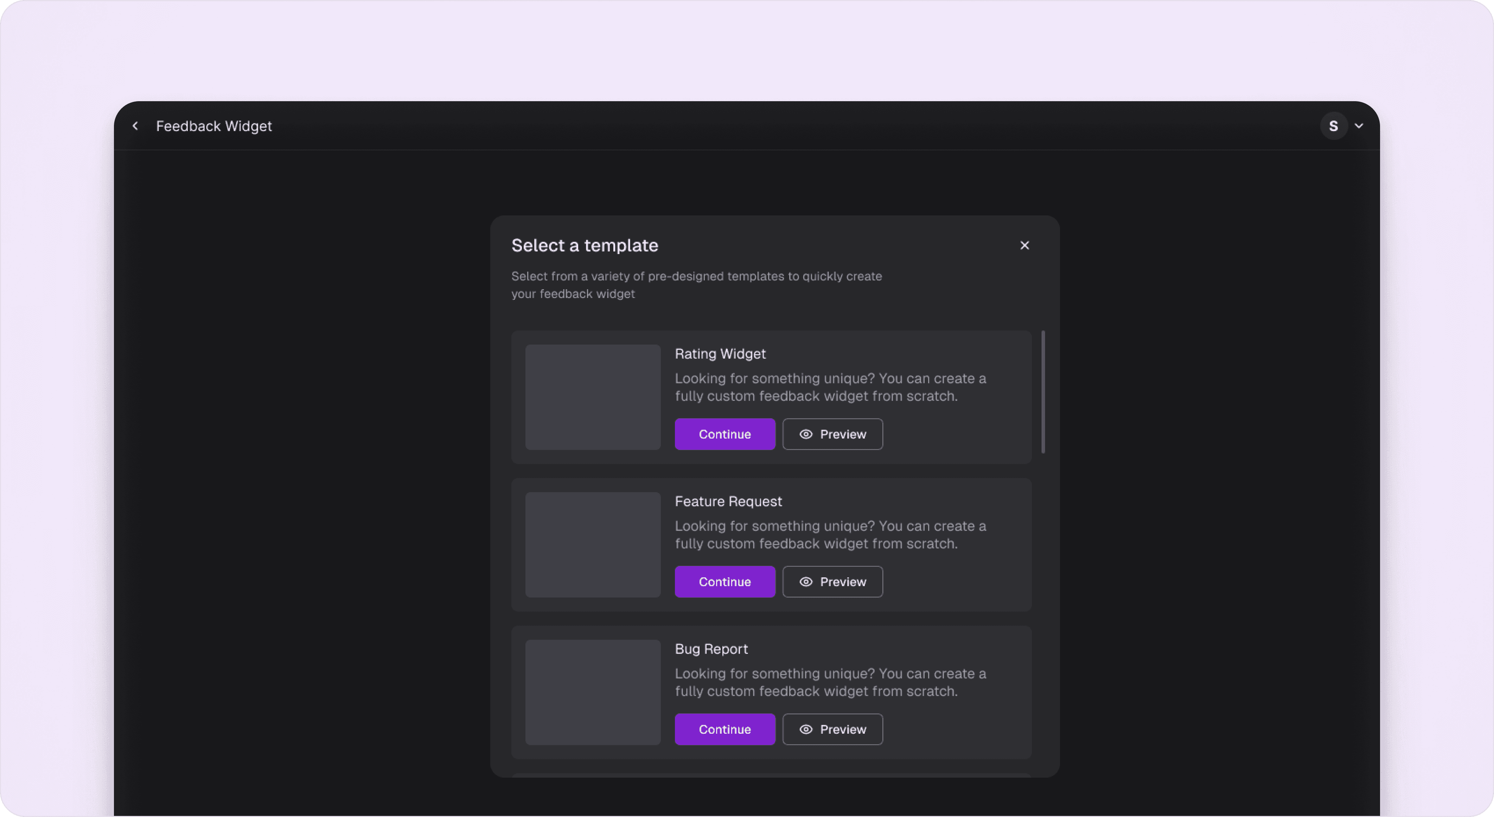Click the back arrow beside Feedback Widget
Viewport: 1494px width, 817px height.
tap(135, 126)
